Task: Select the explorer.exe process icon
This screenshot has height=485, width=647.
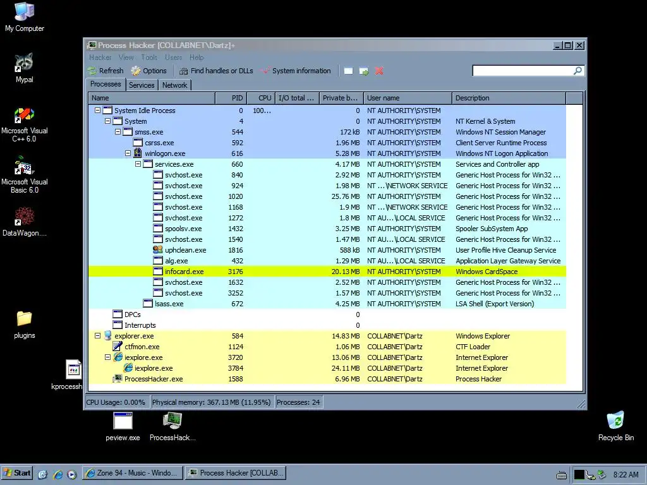Action: pyautogui.click(x=107, y=335)
